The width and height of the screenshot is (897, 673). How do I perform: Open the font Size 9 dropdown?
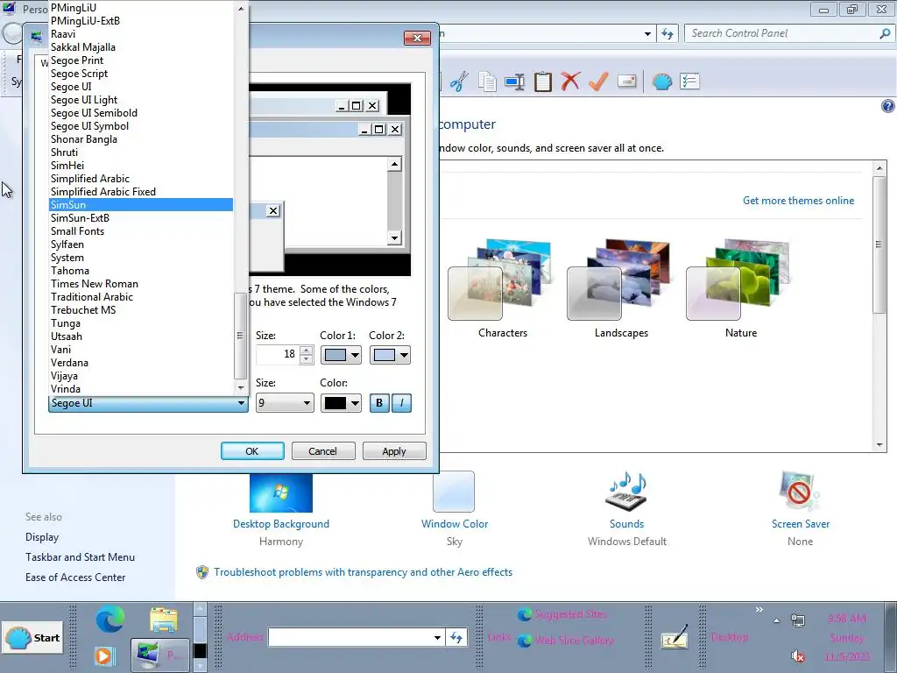285,403
